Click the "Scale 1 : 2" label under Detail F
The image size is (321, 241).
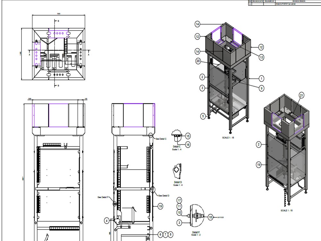coord(196,235)
